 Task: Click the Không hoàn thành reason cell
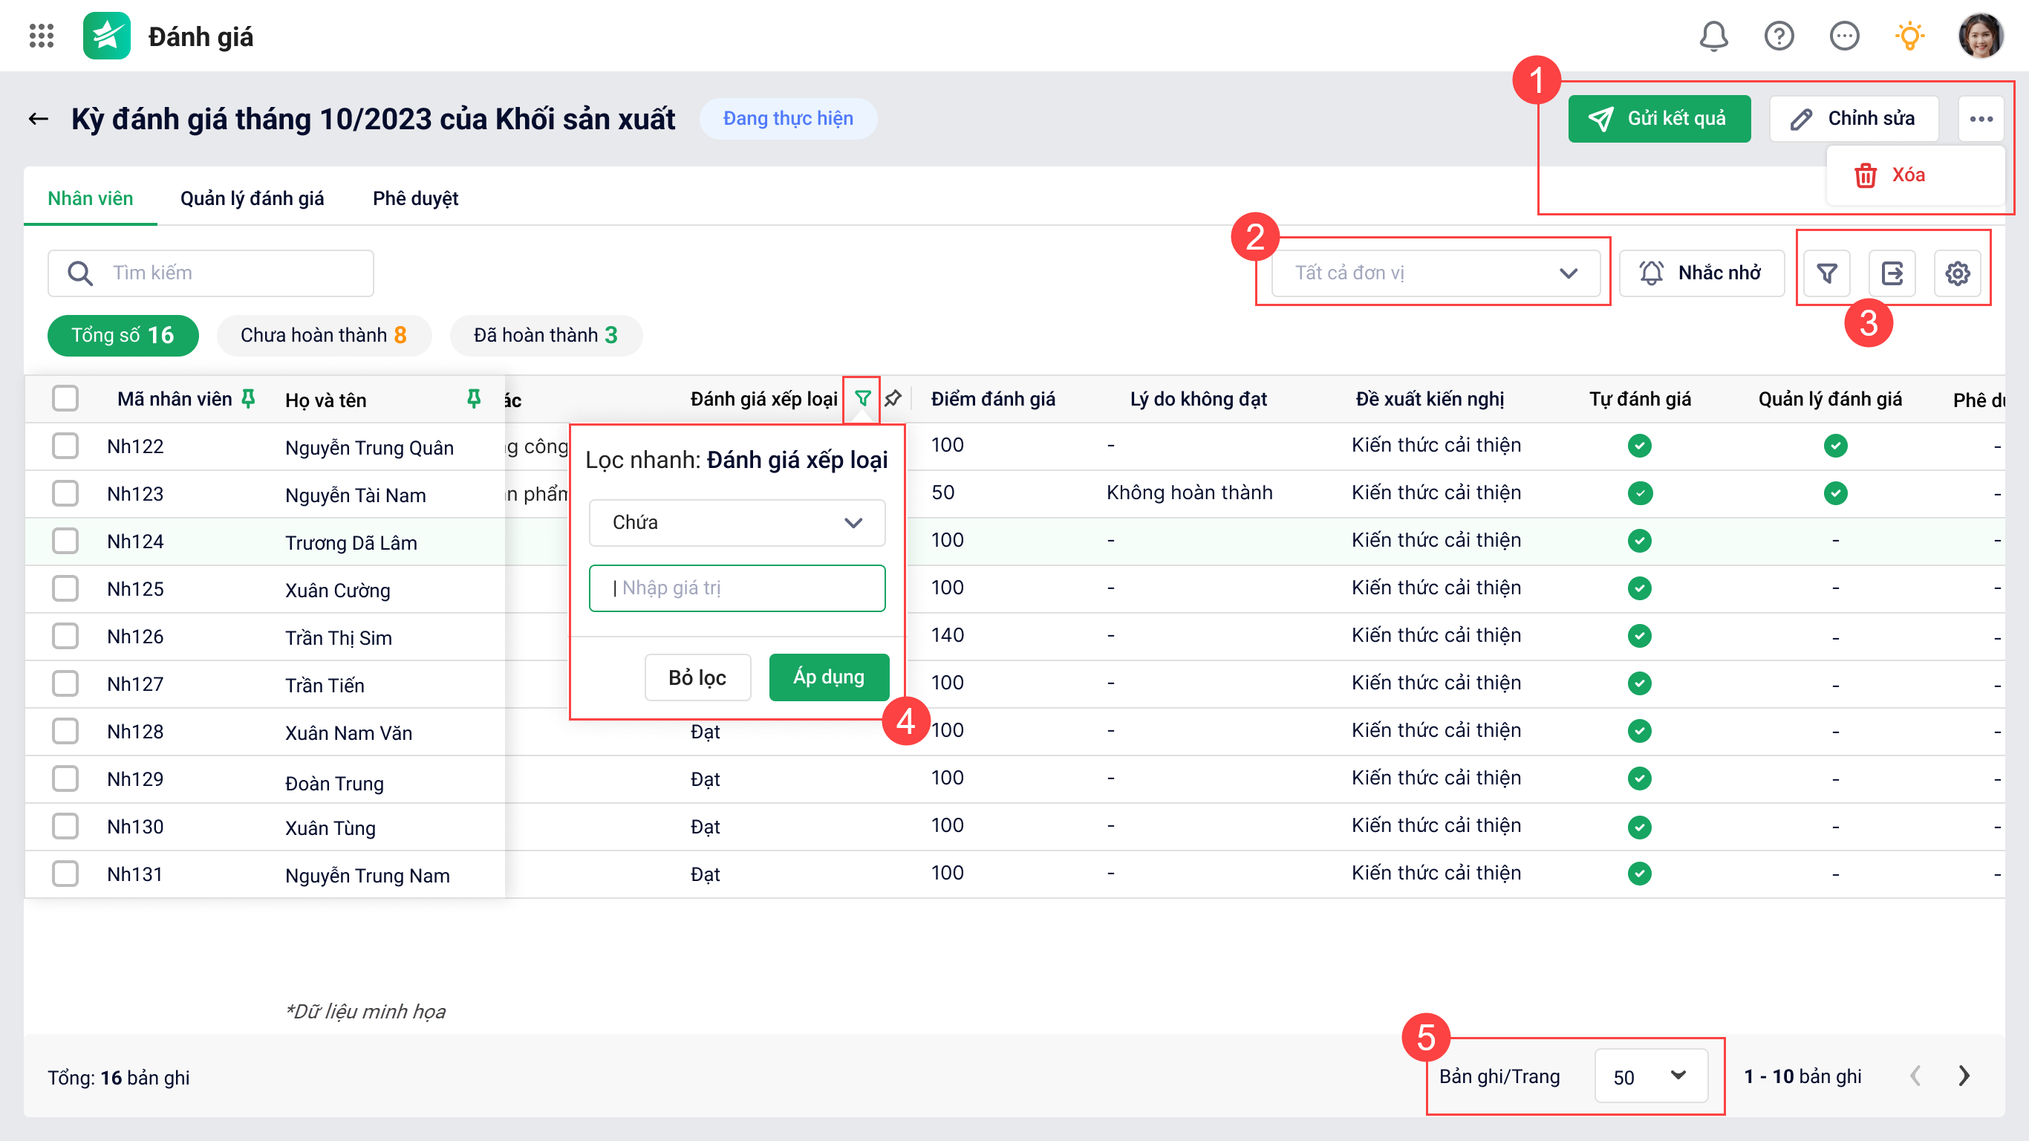coord(1189,493)
